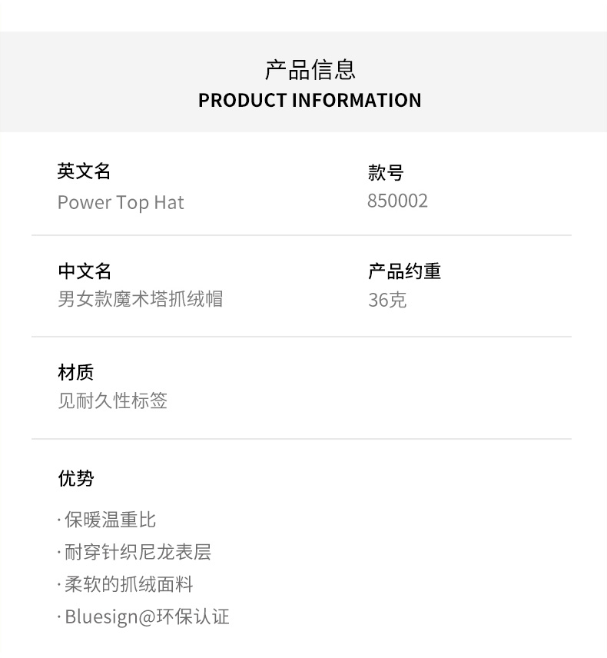
Task: Click the 见耐久性标签 text
Action: (113, 401)
